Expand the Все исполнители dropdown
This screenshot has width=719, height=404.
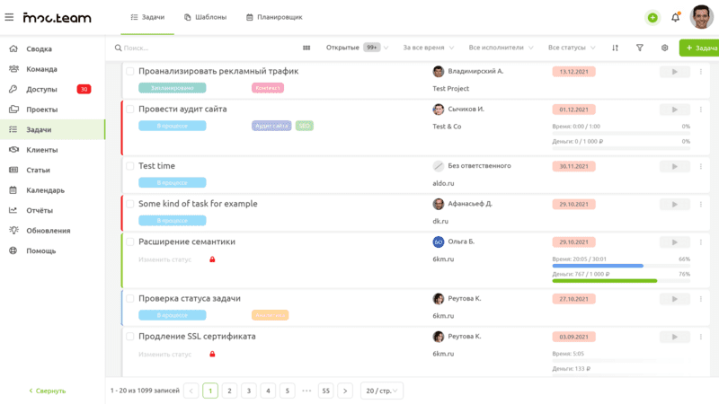point(501,48)
